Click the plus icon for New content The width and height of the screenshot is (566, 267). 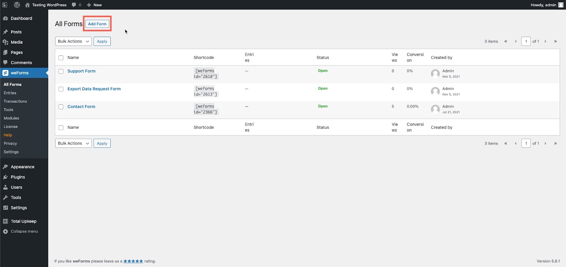click(x=89, y=5)
